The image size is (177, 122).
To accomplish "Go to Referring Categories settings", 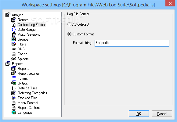I will pos(32,93).
